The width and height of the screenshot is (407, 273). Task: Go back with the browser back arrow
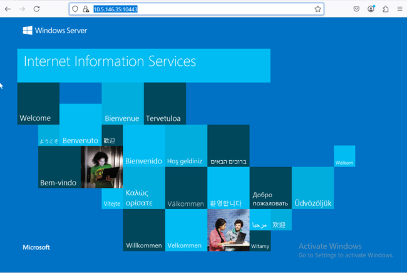coord(8,9)
